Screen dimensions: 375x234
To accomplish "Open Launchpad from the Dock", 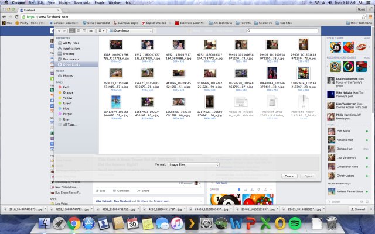I will pyautogui.click(x=59, y=223).
